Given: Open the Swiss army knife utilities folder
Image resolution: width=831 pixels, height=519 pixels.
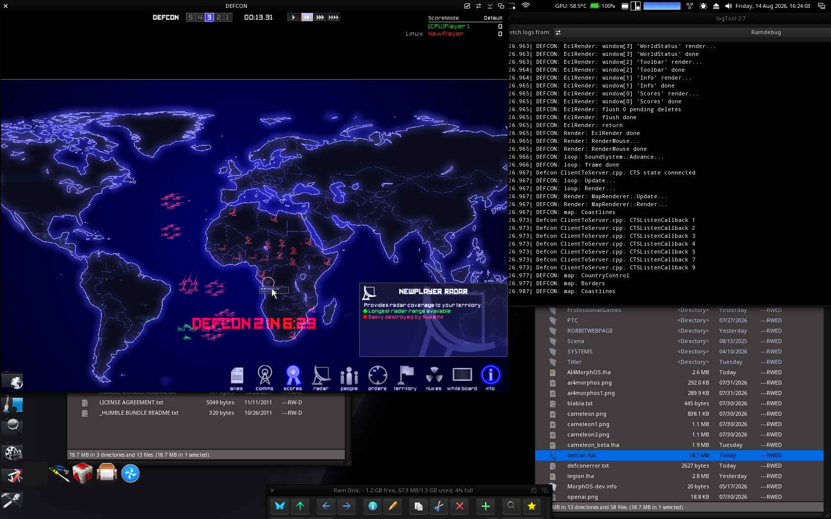Looking at the screenshot, I should click(12, 475).
